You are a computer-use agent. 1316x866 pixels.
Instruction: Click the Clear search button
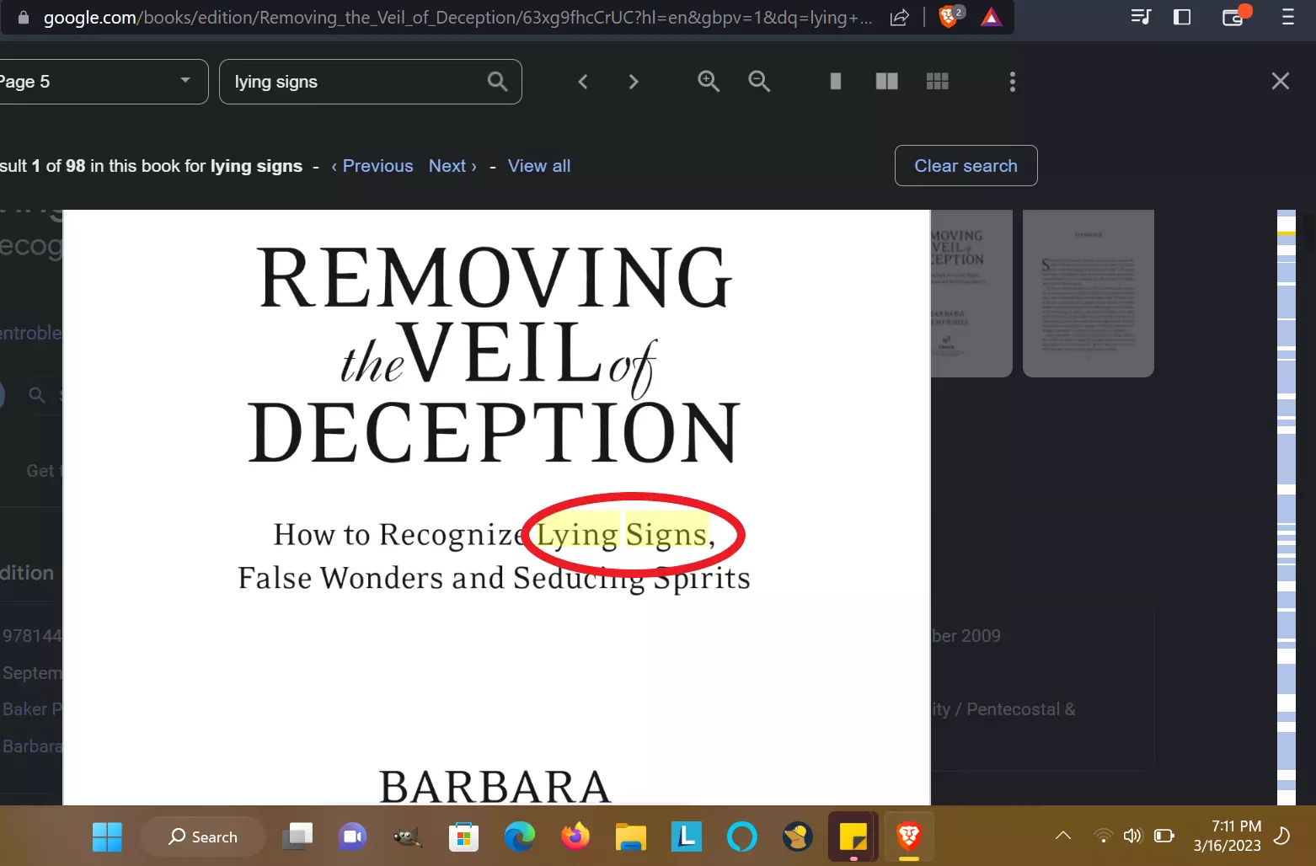966,166
